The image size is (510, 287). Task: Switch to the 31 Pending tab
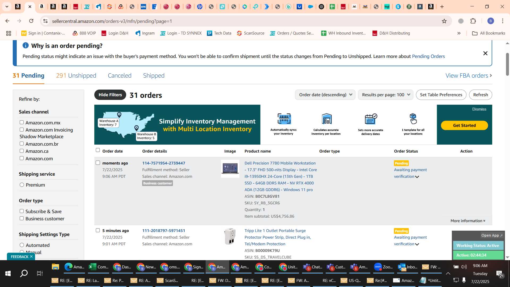point(28,75)
